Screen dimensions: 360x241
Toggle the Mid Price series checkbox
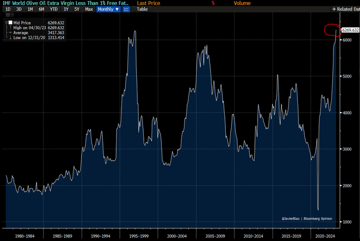pos(10,23)
